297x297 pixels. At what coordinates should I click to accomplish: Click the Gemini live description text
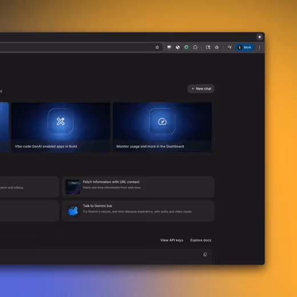137,211
